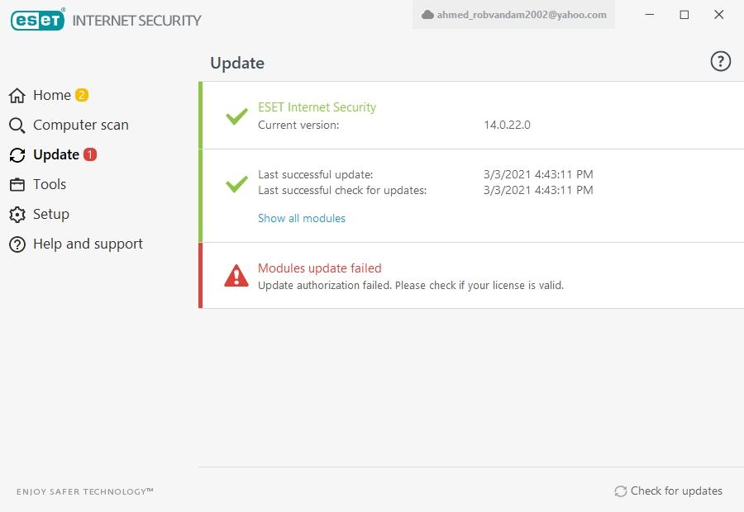Open page help with top-right question mark

(720, 61)
